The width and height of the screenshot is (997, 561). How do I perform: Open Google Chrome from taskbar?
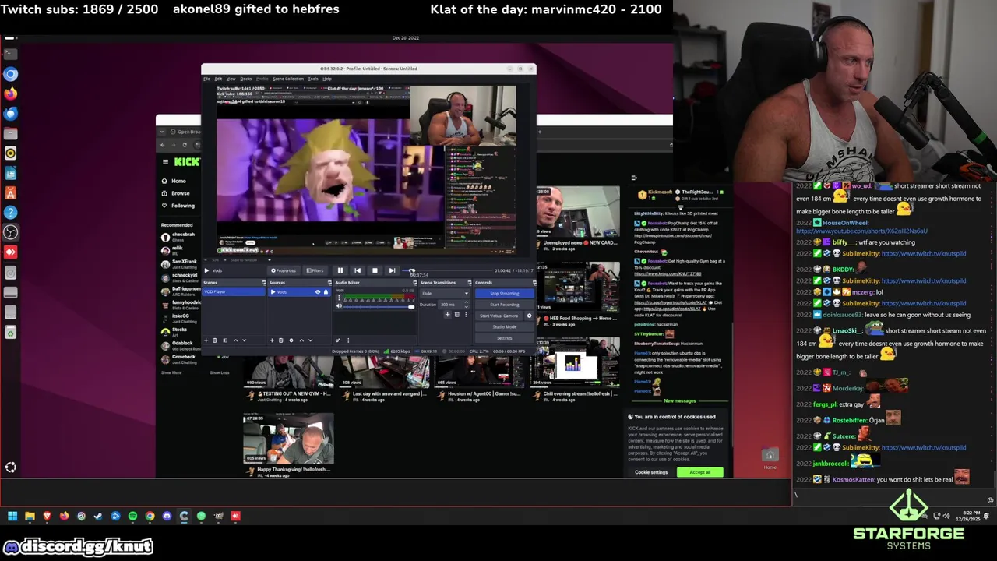[150, 516]
